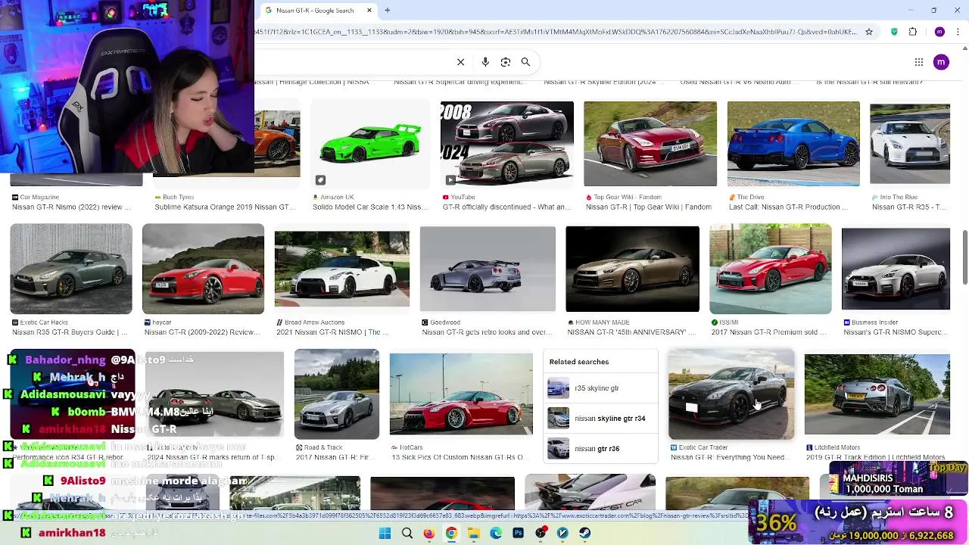
Task: Bookmark this page with the star icon
Action: point(869,32)
